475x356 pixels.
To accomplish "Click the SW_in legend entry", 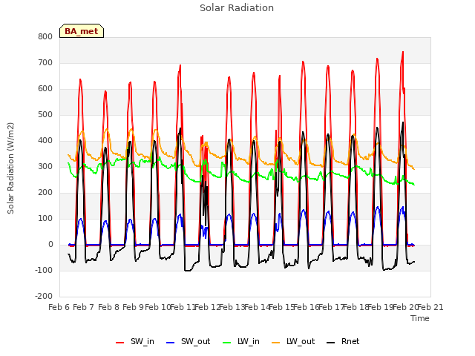I will pos(135,341).
